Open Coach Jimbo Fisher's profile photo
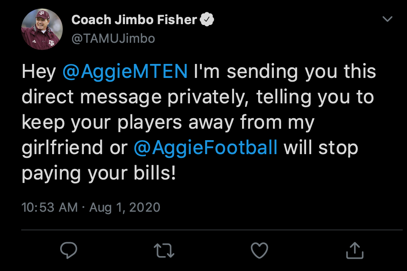The width and height of the screenshot is (407, 271). click(42, 29)
